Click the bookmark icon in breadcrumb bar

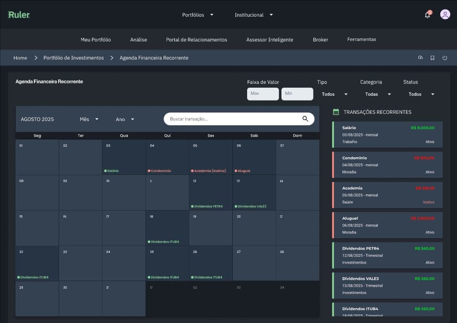(432, 58)
